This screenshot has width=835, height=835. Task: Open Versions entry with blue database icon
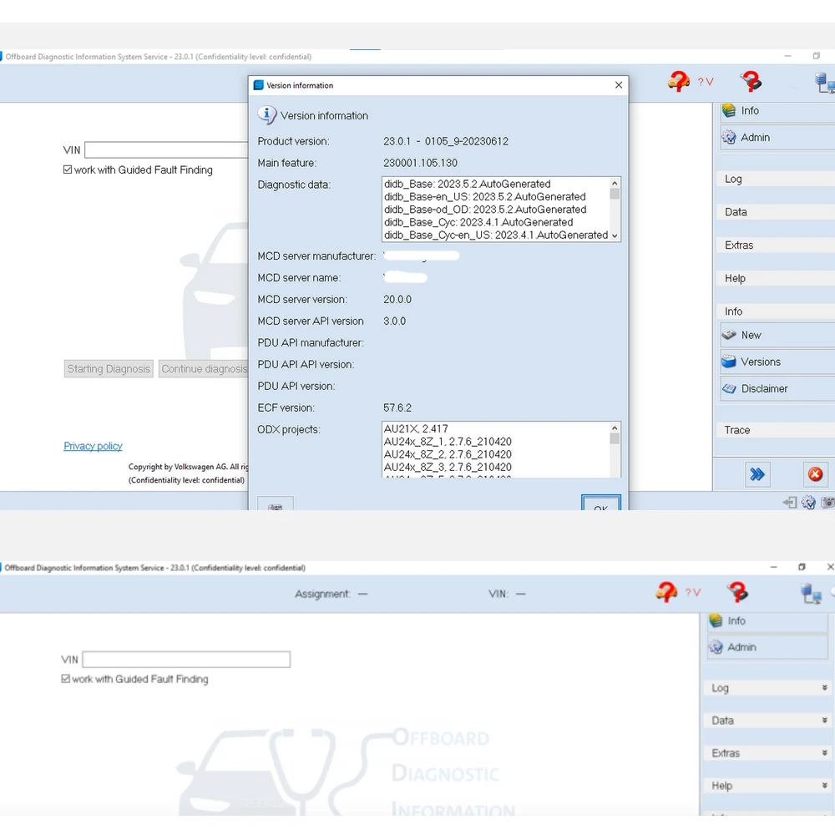(777, 362)
